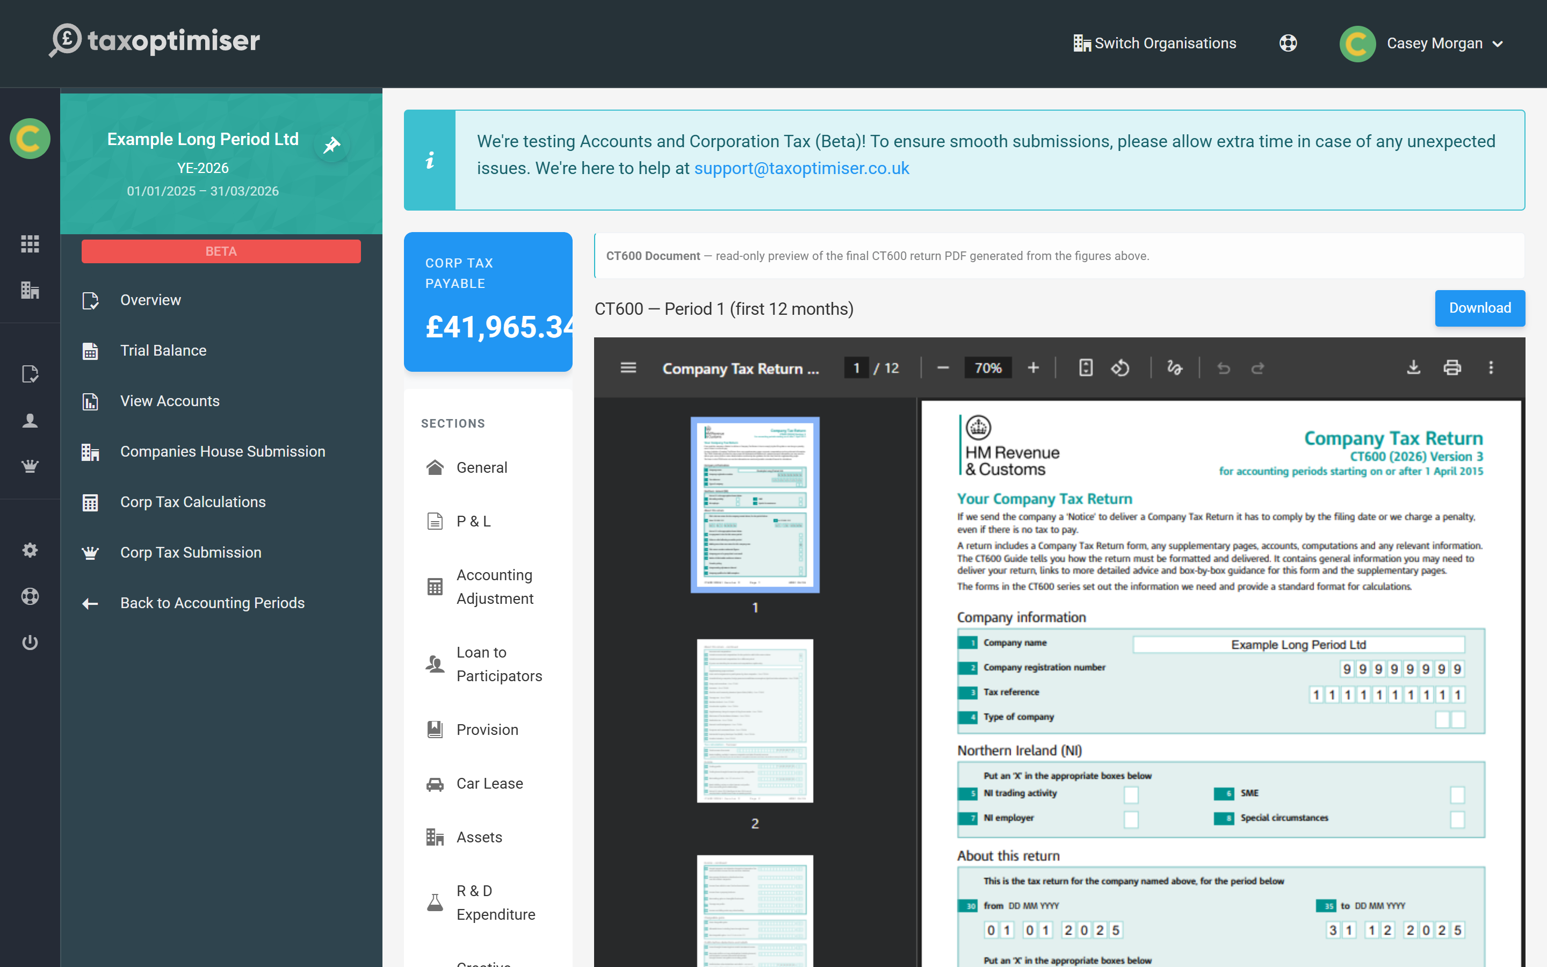Click the Type of company boxes
The height and width of the screenshot is (967, 1547).
click(1450, 719)
